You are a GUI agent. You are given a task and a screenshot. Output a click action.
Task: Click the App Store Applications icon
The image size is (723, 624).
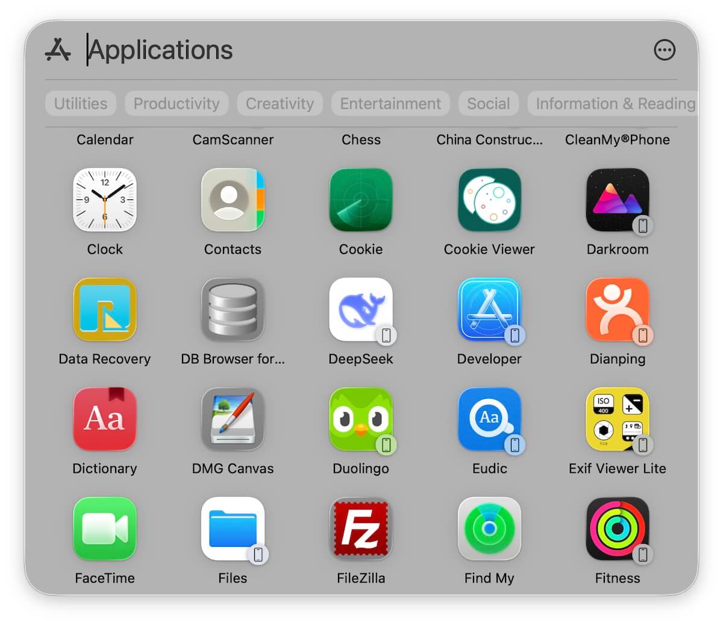tap(58, 50)
